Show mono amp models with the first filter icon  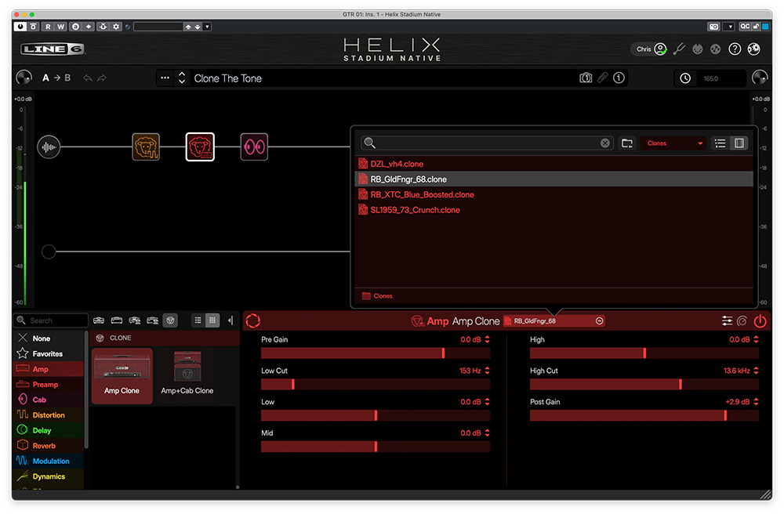click(99, 320)
